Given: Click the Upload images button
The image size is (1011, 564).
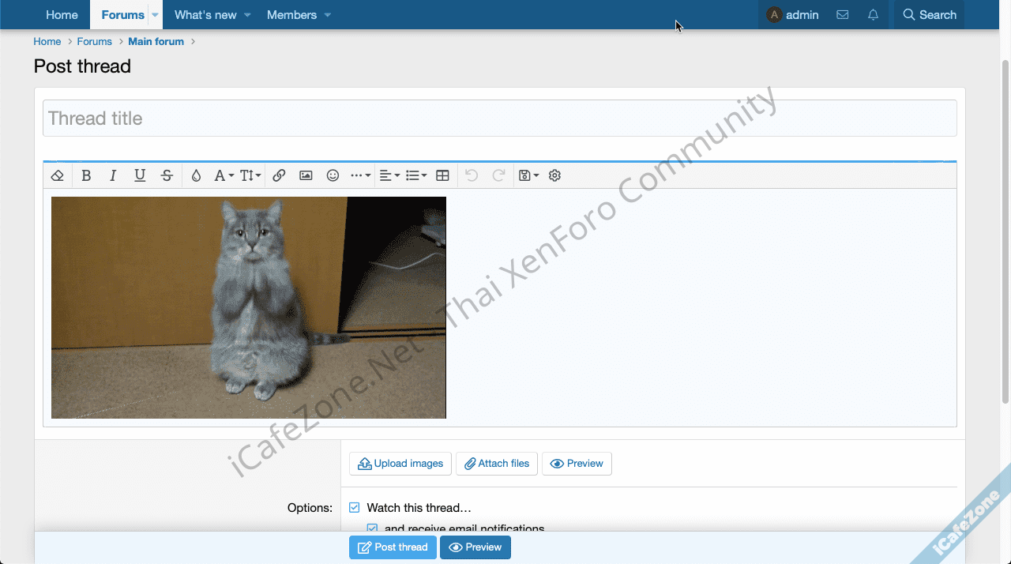Looking at the screenshot, I should (x=400, y=464).
